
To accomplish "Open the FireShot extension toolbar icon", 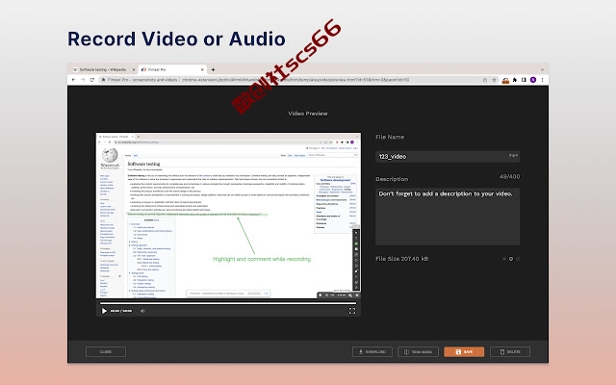I will pos(505,80).
